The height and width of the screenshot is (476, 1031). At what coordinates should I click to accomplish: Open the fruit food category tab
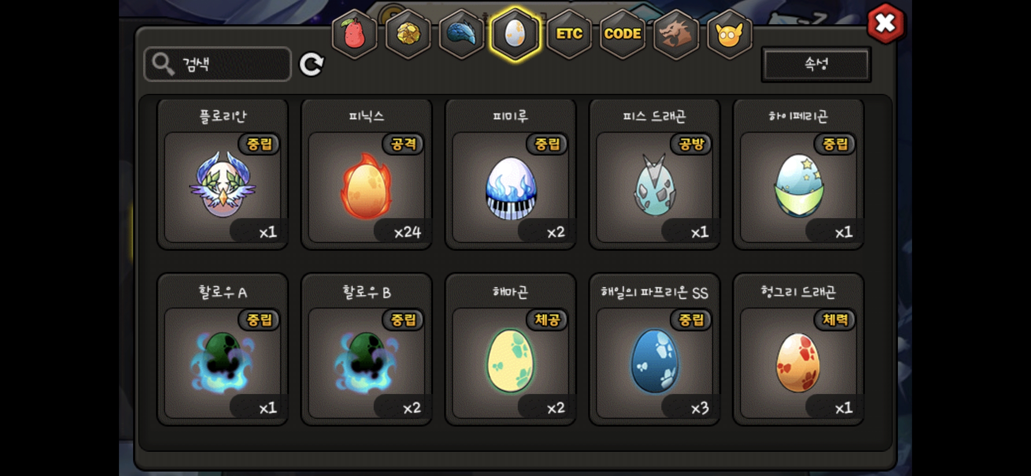[355, 34]
